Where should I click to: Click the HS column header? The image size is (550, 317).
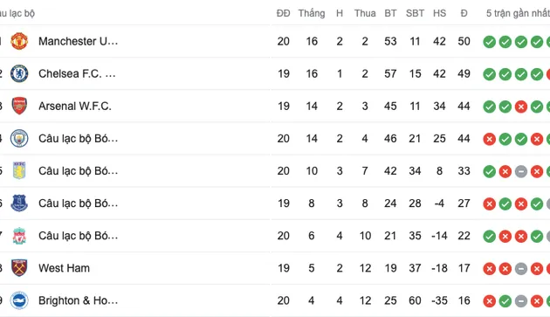point(439,13)
